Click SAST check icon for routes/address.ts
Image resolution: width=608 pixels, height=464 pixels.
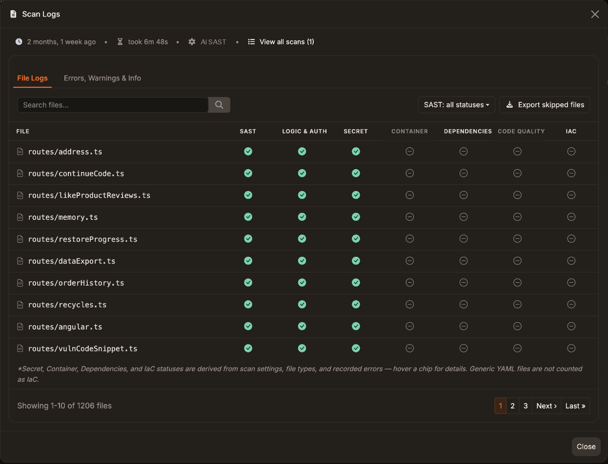click(x=248, y=152)
